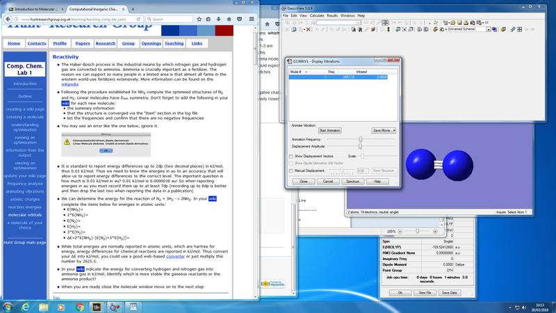Open the GaussView Edit menu

point(294,15)
